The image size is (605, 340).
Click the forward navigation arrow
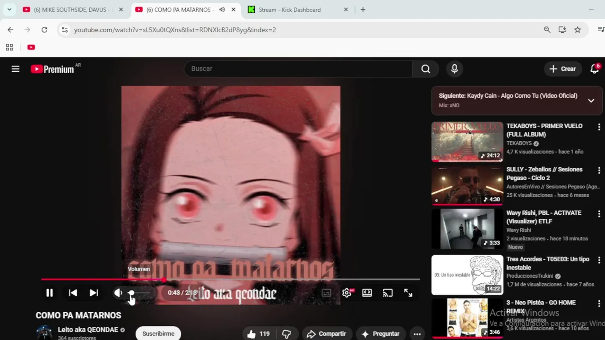(x=27, y=30)
